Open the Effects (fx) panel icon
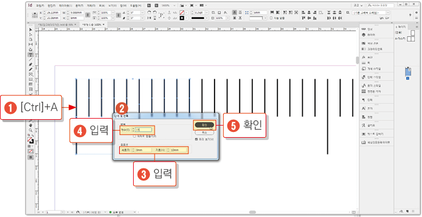Image resolution: width=422 pixels, height=217 pixels. 363,57
